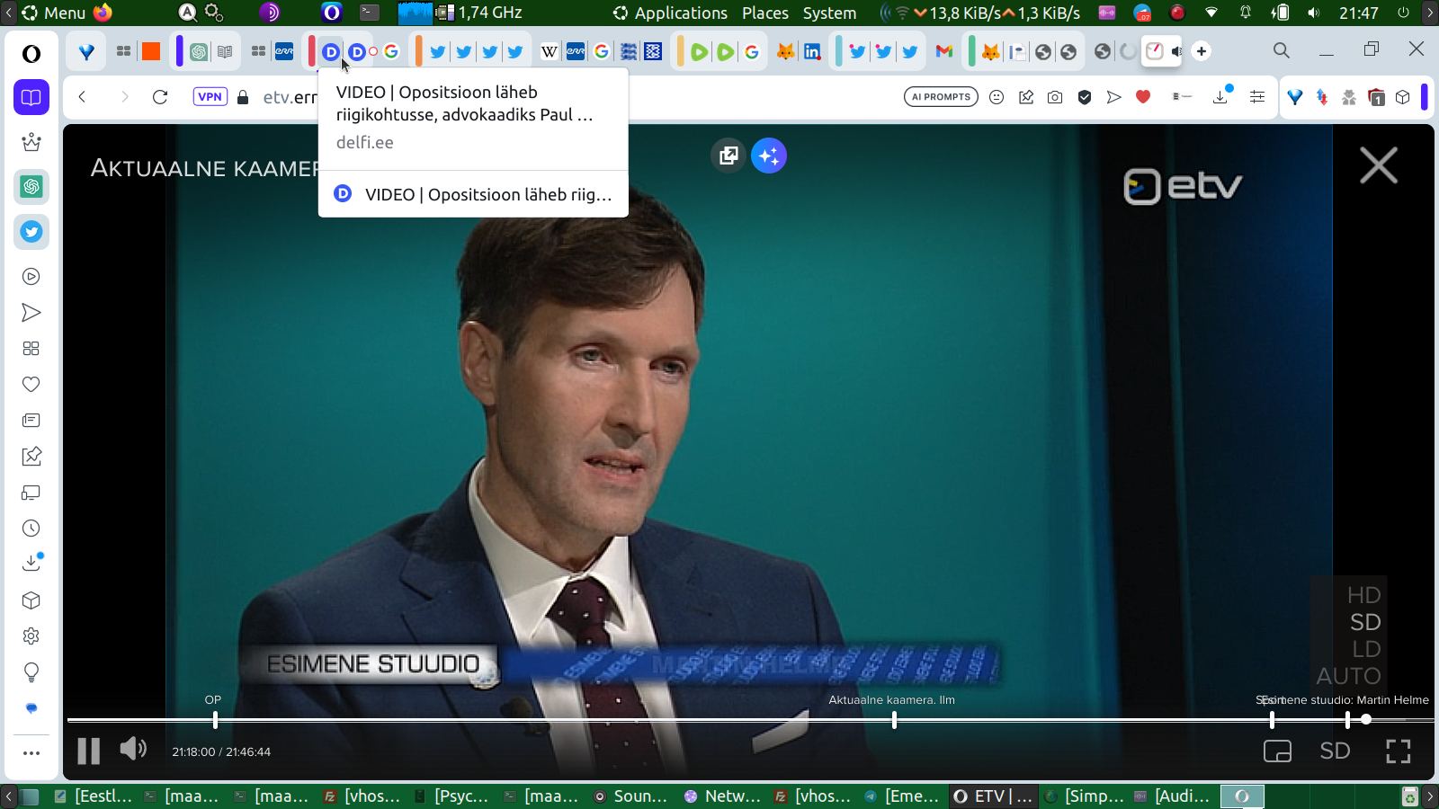
Task: Select HD video quality
Action: point(1363,595)
